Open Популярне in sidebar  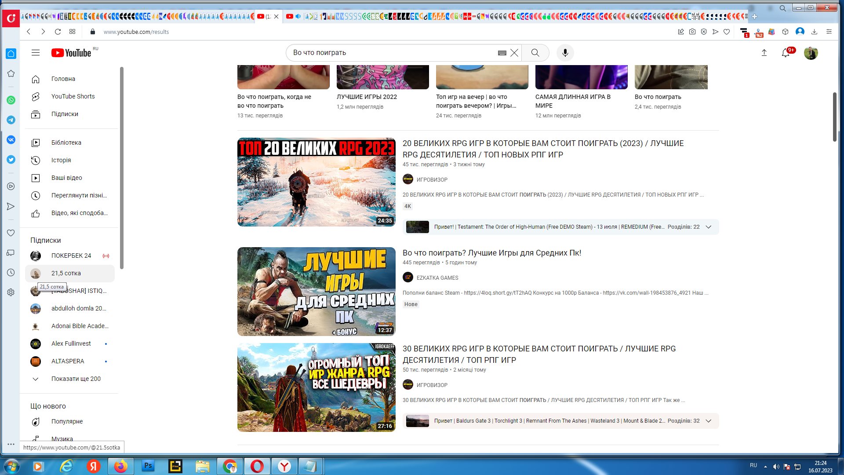(70, 421)
